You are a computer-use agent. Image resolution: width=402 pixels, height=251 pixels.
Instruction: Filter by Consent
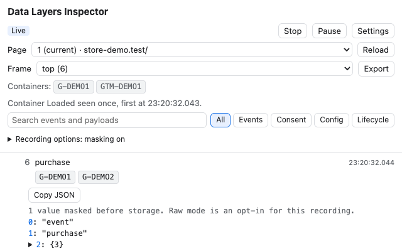(291, 120)
